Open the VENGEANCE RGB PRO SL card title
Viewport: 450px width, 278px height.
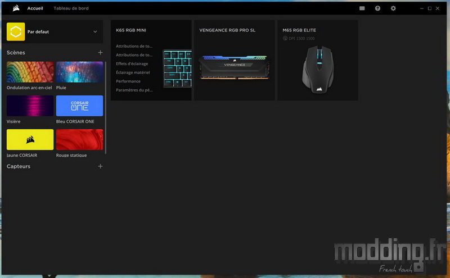(227, 30)
